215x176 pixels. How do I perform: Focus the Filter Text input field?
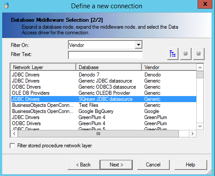[x=105, y=55]
